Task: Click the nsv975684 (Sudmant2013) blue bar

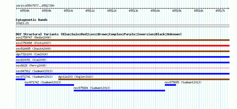Action: 119,91
